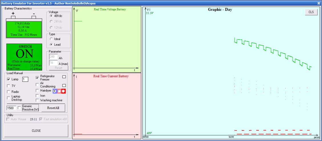Viewport: 322px width, 141px height.
Task: Disable the Refrigerator Freezer load
Action: pos(37,77)
